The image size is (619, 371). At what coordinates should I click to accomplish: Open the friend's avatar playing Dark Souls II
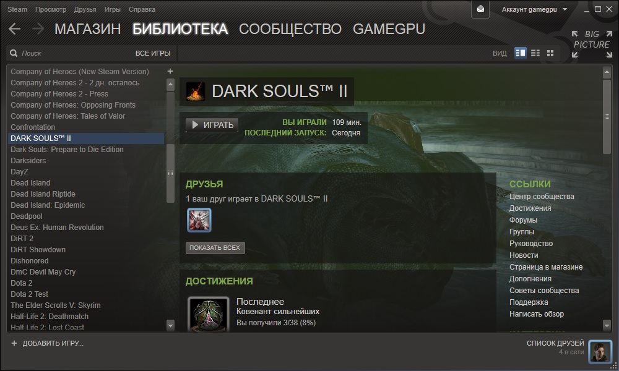click(x=199, y=220)
